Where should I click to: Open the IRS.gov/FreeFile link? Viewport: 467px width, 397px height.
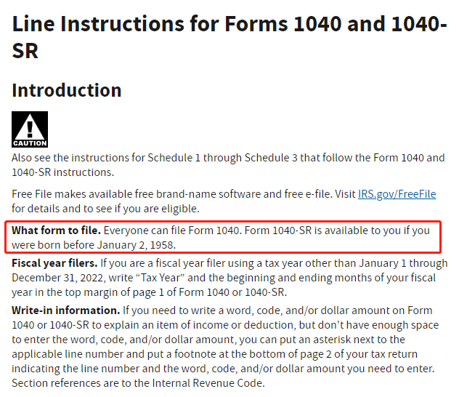coord(397,194)
